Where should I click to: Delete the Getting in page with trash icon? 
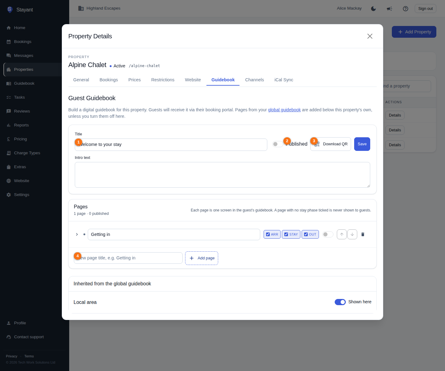click(x=363, y=234)
